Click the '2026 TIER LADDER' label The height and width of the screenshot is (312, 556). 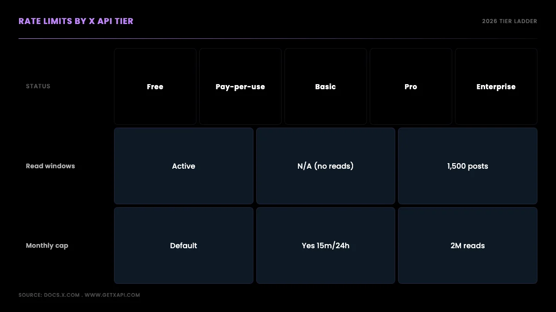point(509,21)
